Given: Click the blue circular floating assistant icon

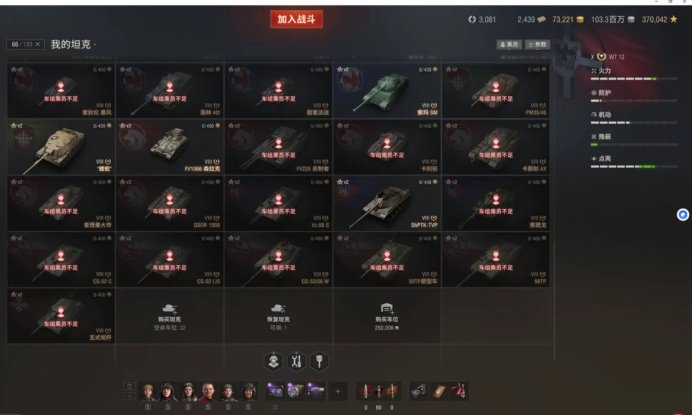Looking at the screenshot, I should click(x=683, y=214).
